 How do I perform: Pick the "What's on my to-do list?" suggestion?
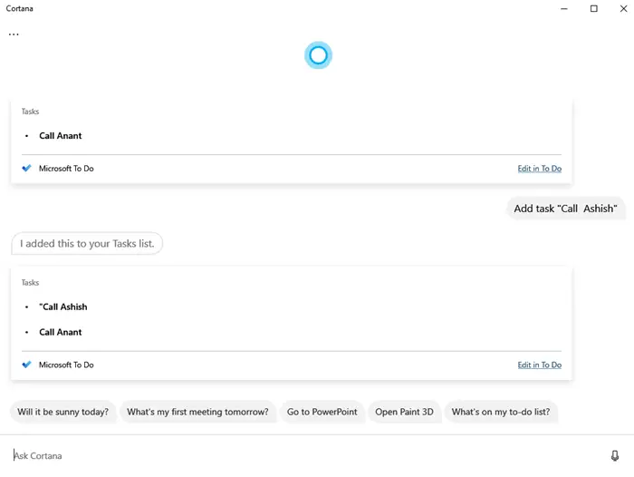(500, 412)
